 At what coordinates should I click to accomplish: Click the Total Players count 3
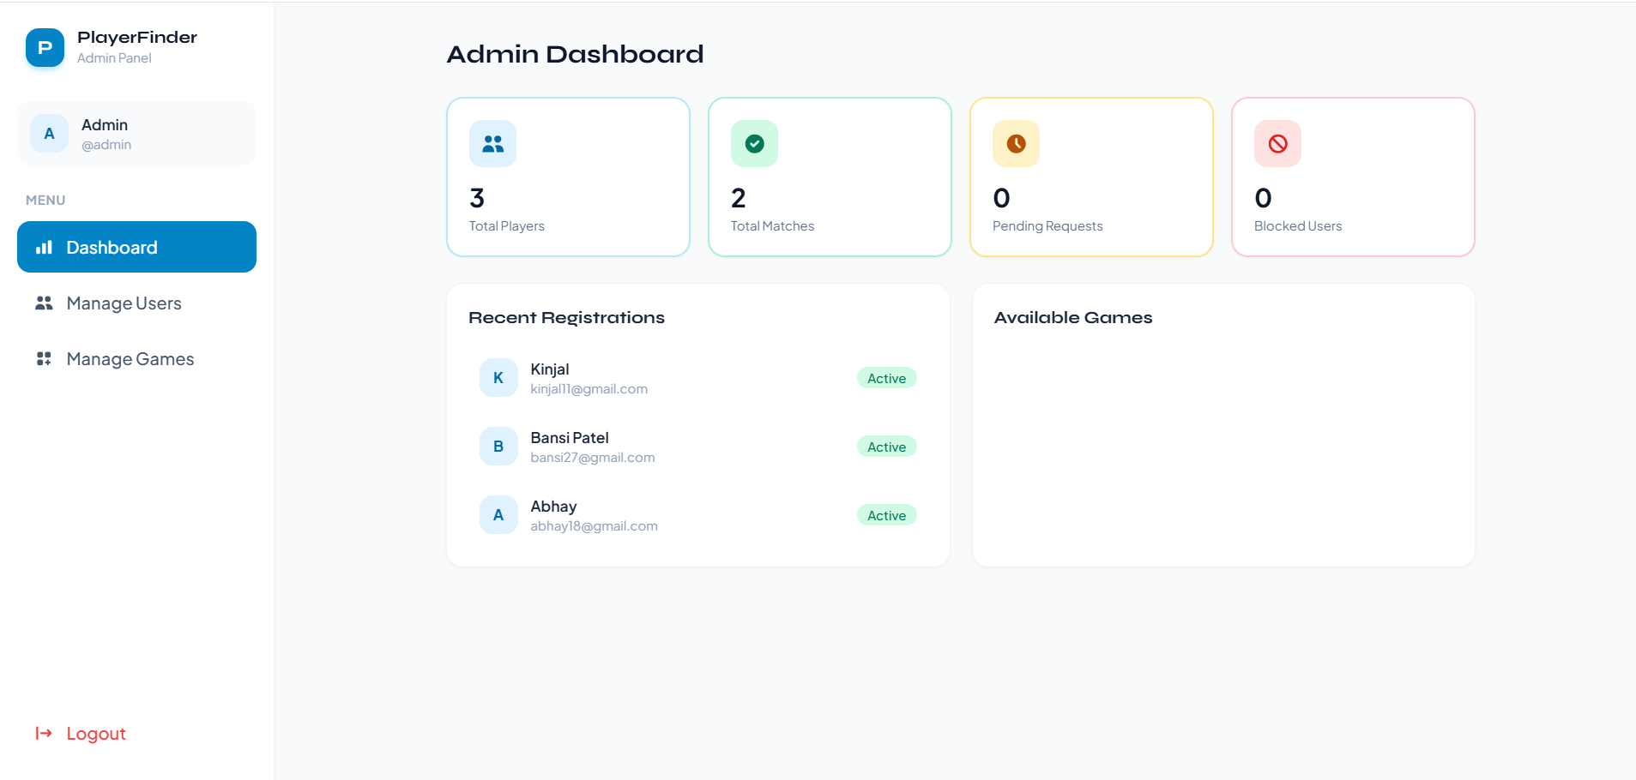[477, 198]
